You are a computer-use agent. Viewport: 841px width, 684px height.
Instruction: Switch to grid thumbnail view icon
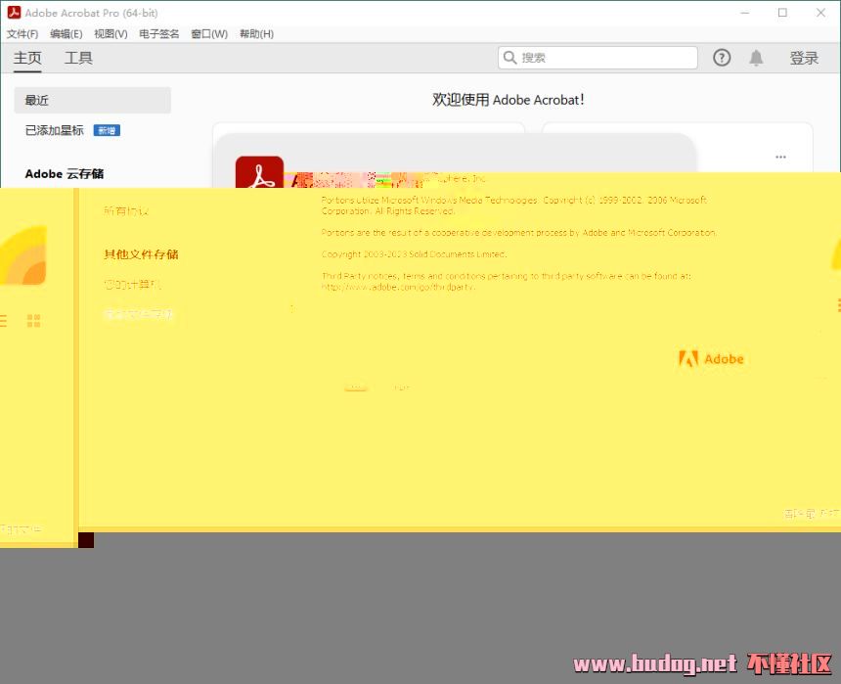(x=33, y=320)
